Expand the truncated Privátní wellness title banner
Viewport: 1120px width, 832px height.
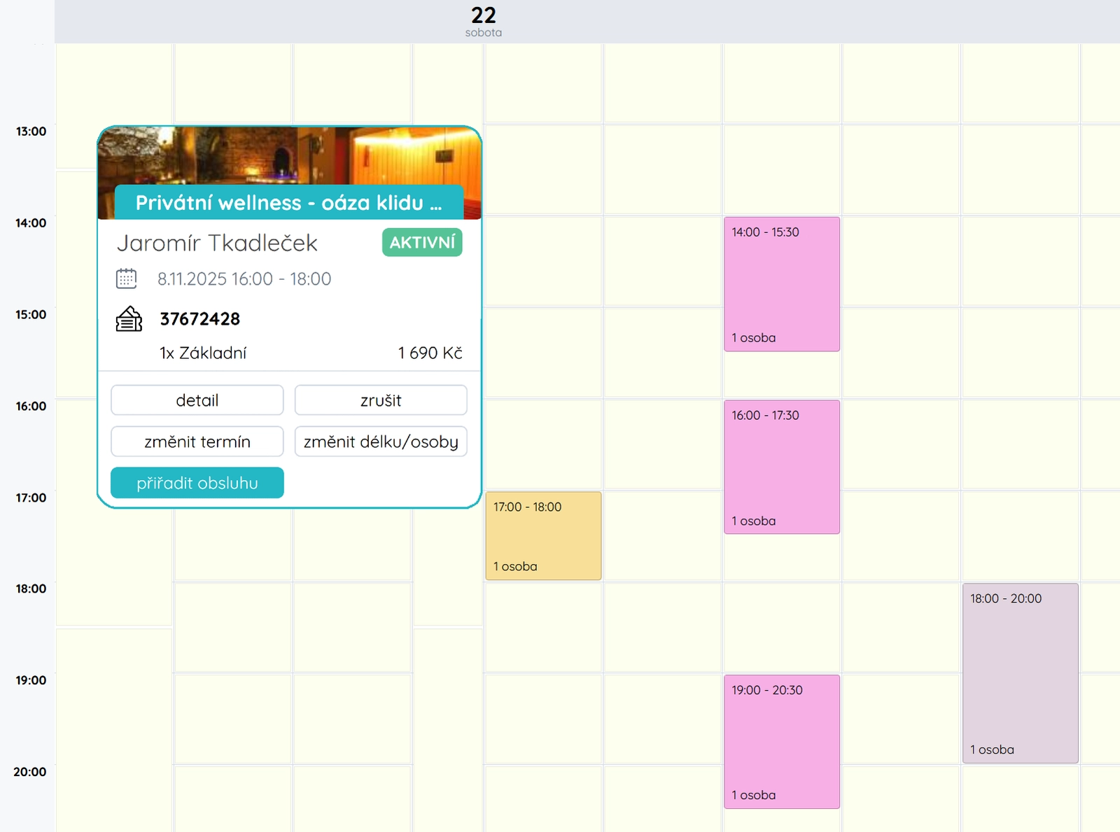pyautogui.click(x=289, y=203)
